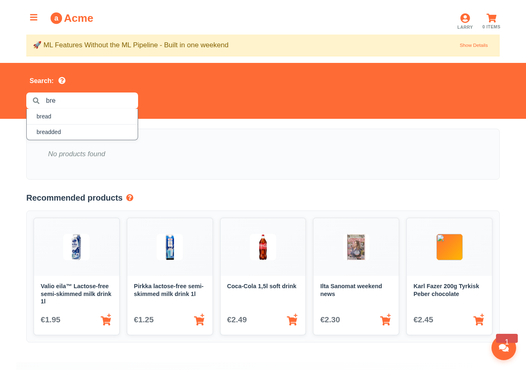Add Ilta Sanomat weekend news to cart
This screenshot has width=526, height=370.
click(385, 319)
